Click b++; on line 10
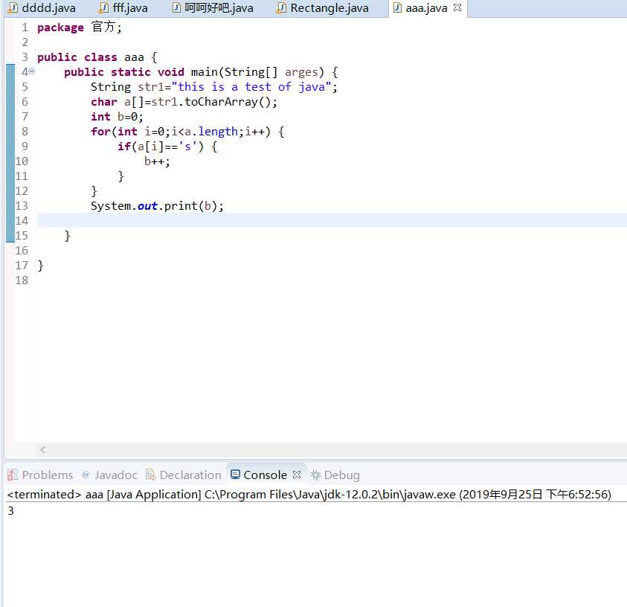 (157, 161)
